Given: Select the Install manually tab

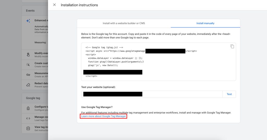Looking at the screenshot, I should 205,23.
